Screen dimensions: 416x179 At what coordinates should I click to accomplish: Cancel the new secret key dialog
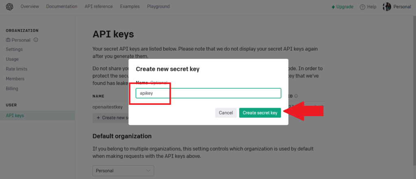226,113
